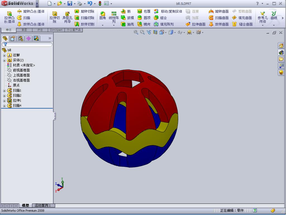The height and width of the screenshot is (215, 286).
Task: Select the Swept Cut (扫描切除) tool
Action: (x=84, y=18)
